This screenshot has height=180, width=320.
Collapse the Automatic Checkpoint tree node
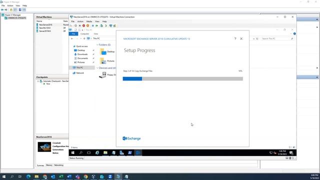click(38, 81)
